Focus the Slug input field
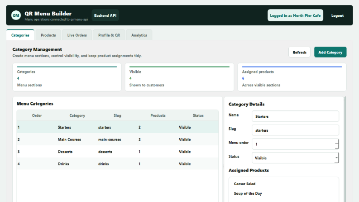 (295, 130)
